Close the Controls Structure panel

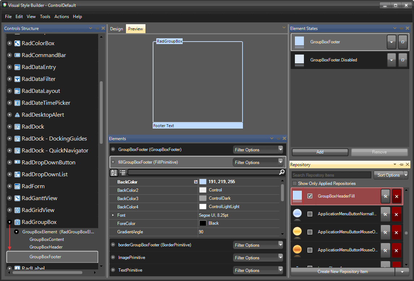pos(103,28)
